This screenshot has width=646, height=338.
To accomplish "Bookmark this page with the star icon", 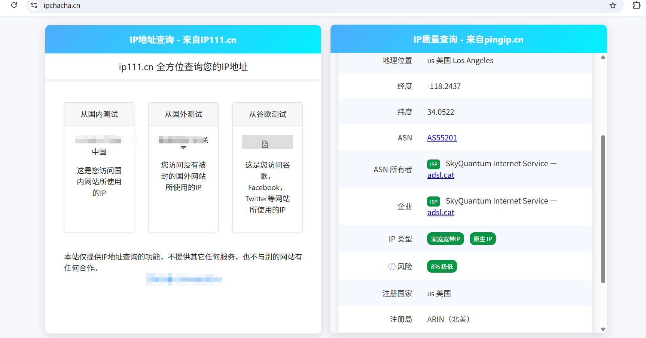I will click(x=613, y=5).
